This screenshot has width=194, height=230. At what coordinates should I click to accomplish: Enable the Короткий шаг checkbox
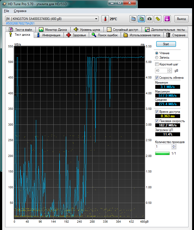click(157, 64)
